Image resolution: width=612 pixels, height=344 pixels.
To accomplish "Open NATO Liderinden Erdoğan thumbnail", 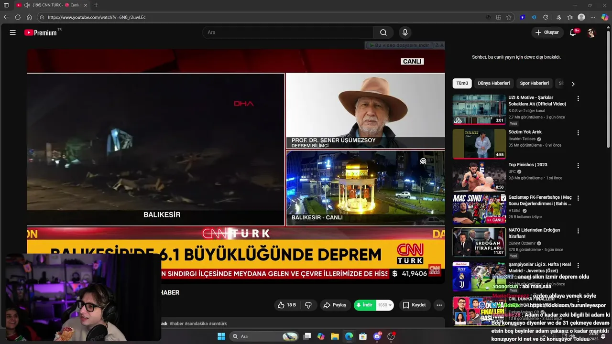I will pyautogui.click(x=479, y=242).
